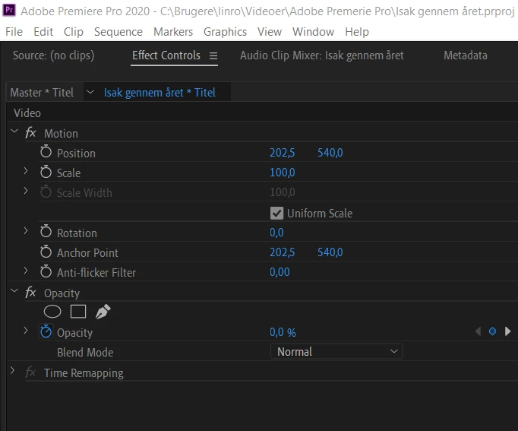Screen dimensions: 518x431
Task: Create a 4-point polygon mask
Action: click(x=78, y=312)
